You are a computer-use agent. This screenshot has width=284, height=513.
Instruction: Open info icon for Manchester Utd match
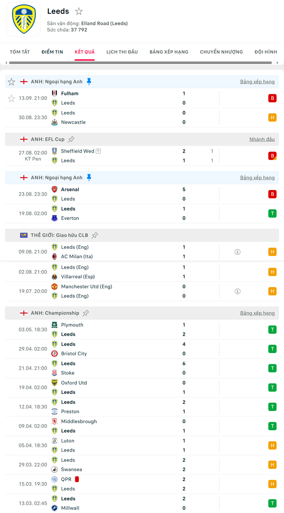(x=238, y=291)
